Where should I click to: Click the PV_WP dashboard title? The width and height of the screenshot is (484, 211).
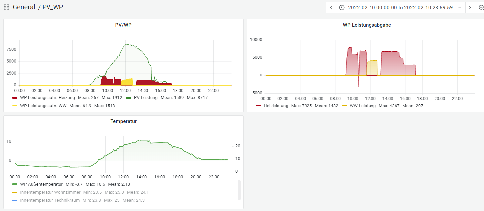53,7
